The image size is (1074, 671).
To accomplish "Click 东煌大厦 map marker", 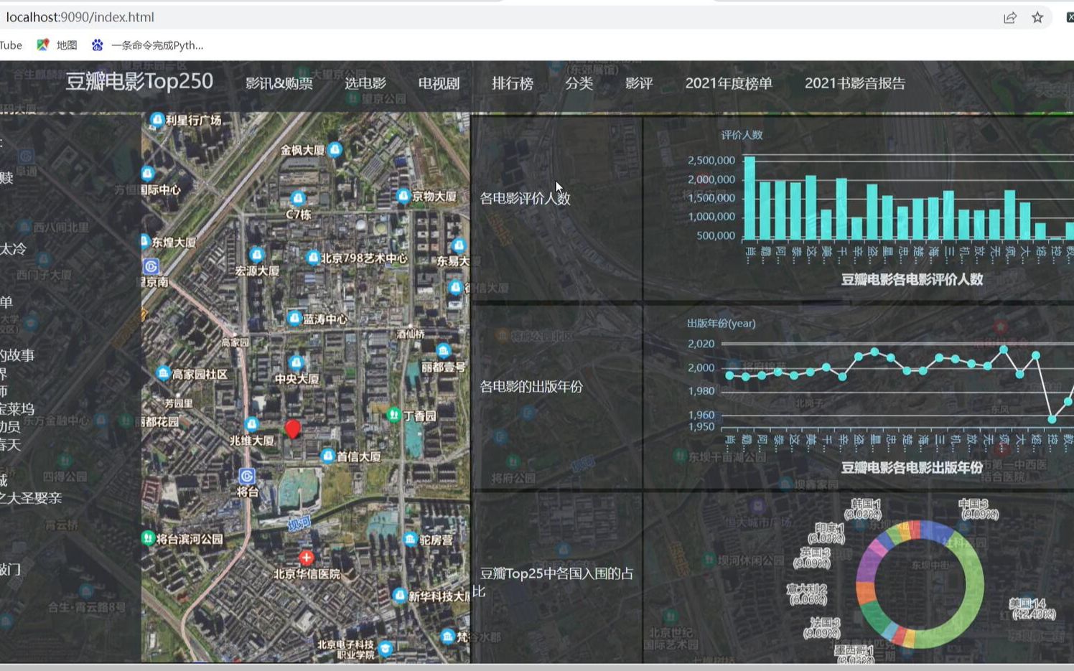I will (145, 242).
